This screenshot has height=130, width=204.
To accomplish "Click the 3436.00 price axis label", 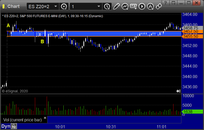I will [190, 87].
